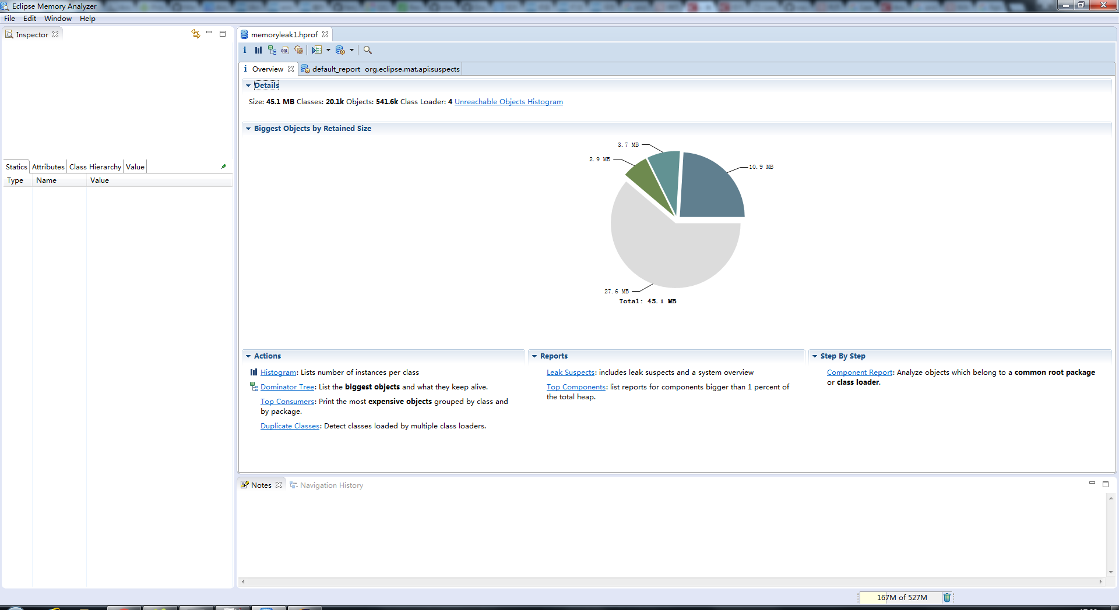The height and width of the screenshot is (610, 1119).
Task: Switch to default_report suspects tab
Action: point(380,69)
